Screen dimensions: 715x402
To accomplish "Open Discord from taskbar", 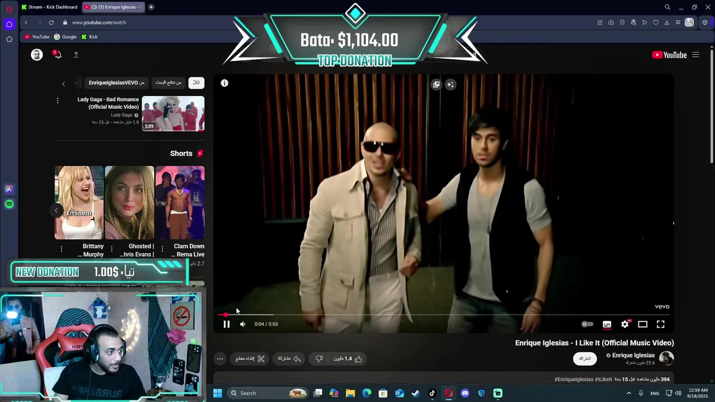I will [465, 393].
